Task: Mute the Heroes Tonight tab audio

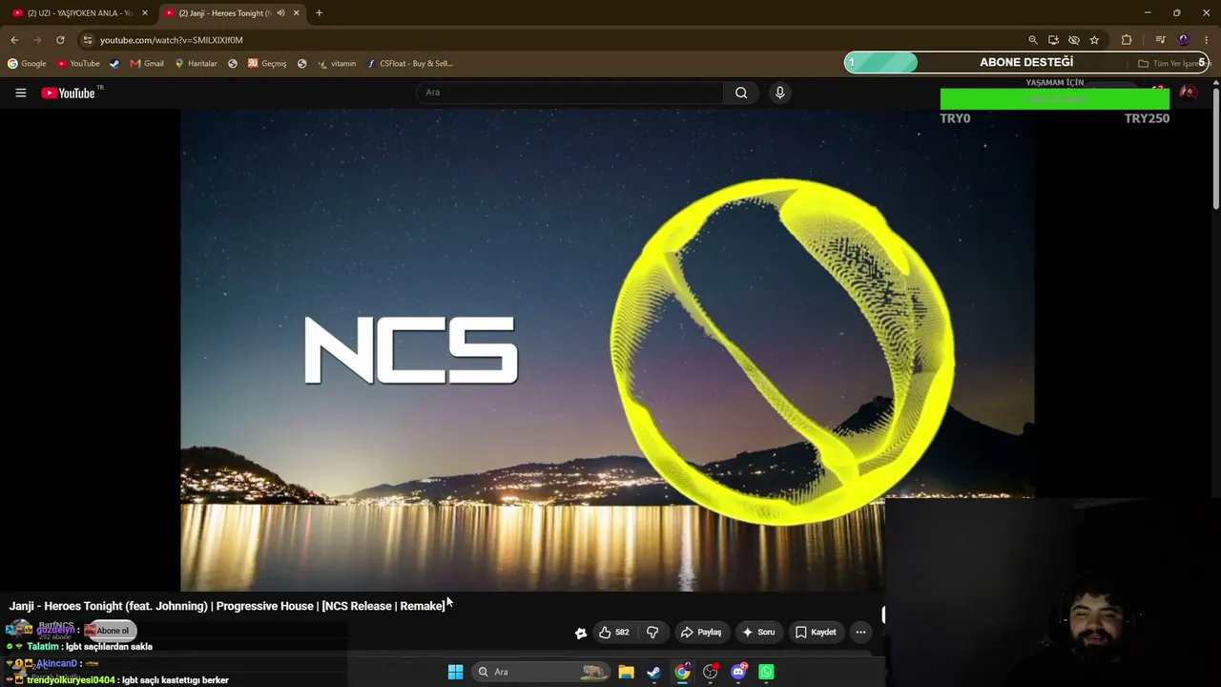Action: [x=280, y=12]
